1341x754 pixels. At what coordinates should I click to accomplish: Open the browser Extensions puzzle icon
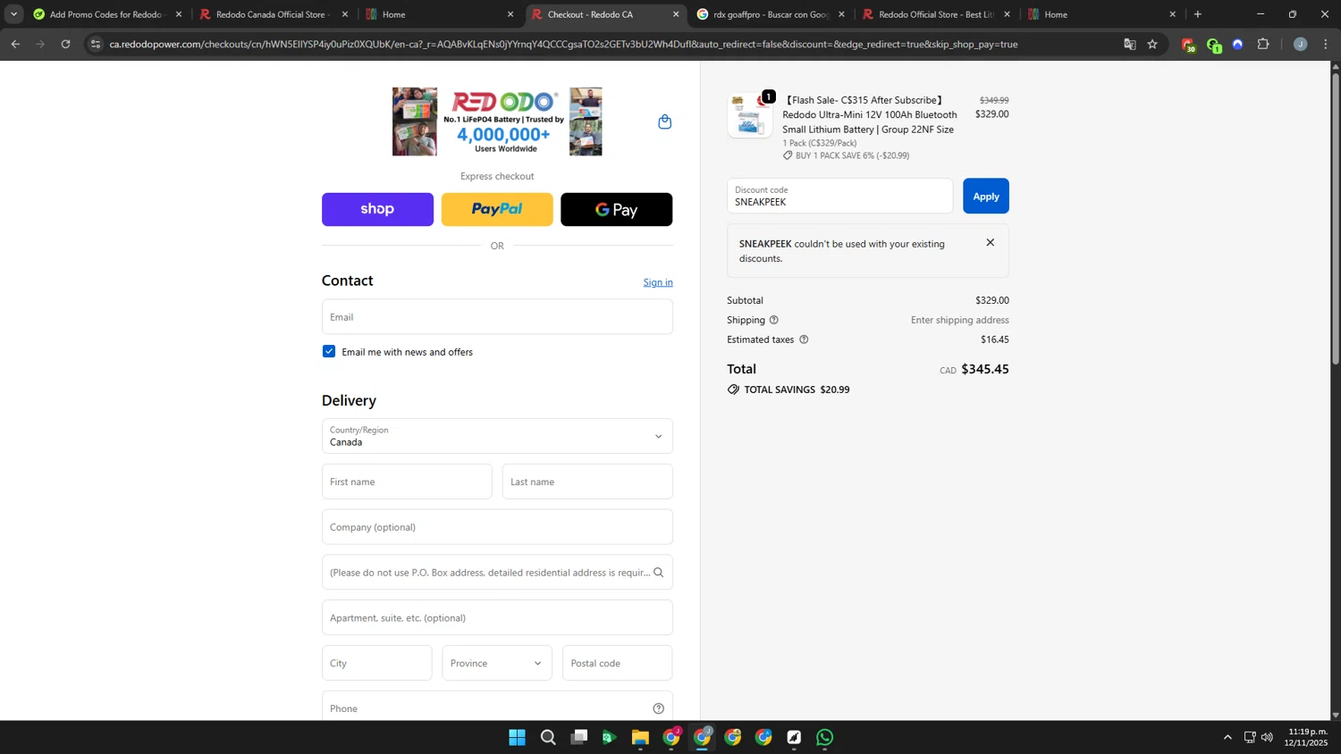click(x=1263, y=44)
